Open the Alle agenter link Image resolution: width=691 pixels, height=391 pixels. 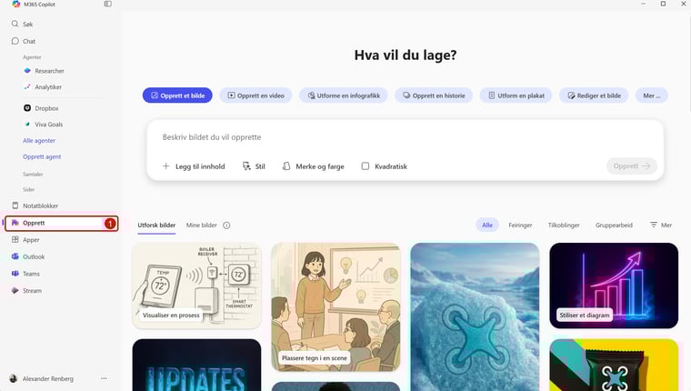tap(39, 141)
